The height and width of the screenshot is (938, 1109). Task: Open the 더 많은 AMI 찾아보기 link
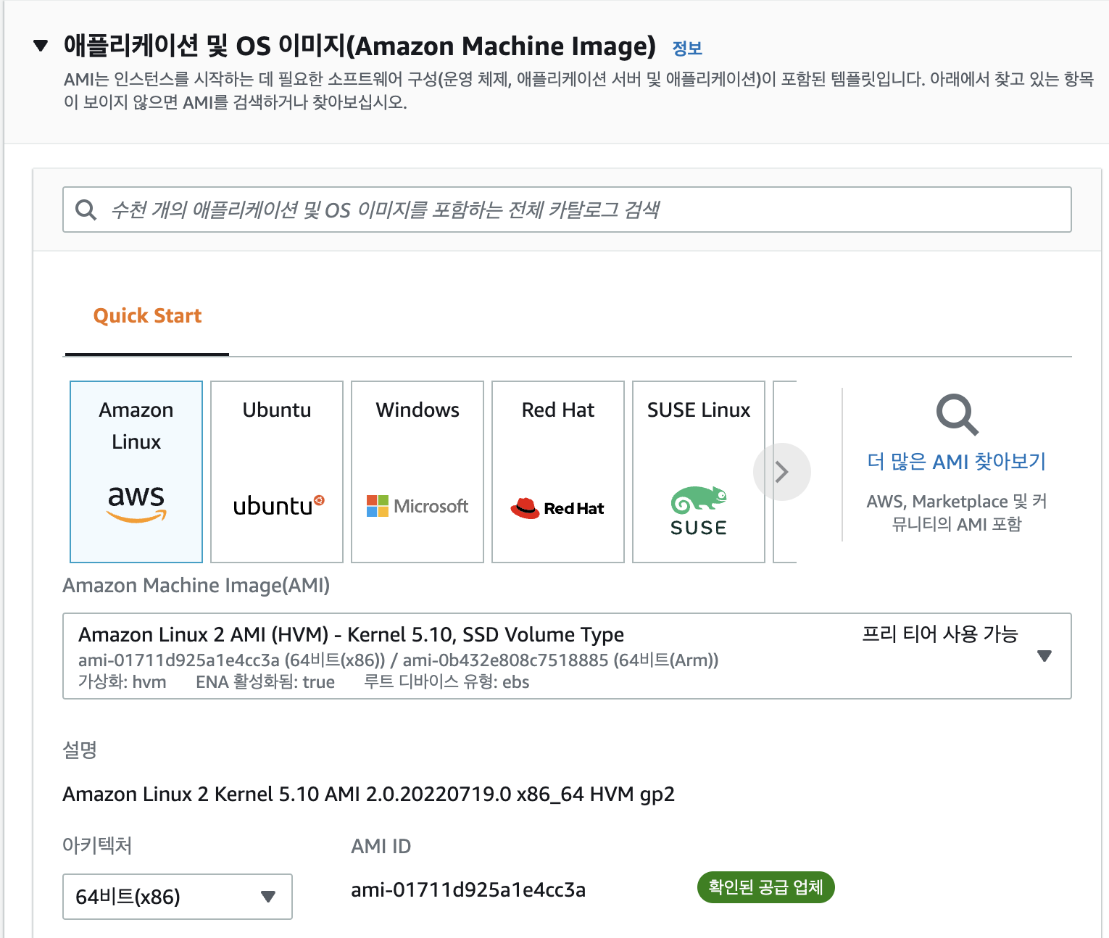coord(957,462)
